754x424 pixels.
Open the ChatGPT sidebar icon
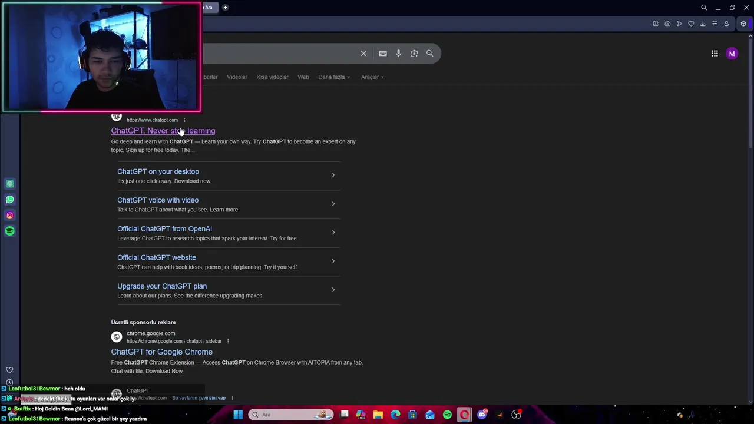[x=9, y=184]
